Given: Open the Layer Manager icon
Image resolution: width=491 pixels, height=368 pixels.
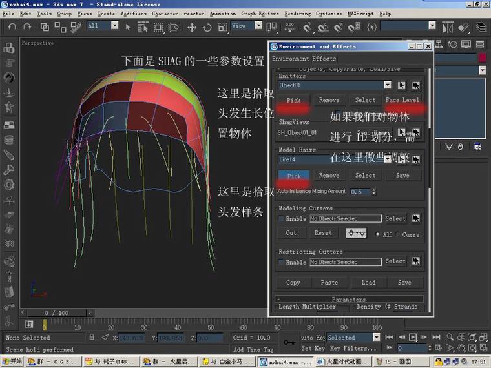Looking at the screenshot, I should pos(481,27).
